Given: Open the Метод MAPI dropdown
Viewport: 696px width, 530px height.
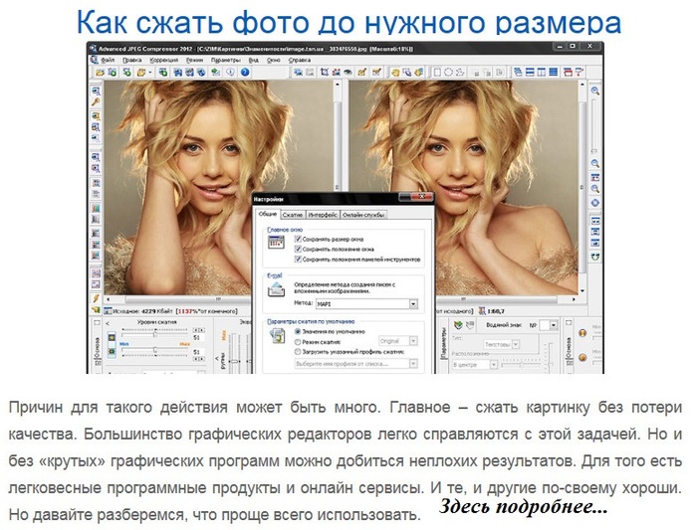Looking at the screenshot, I should click(x=413, y=304).
